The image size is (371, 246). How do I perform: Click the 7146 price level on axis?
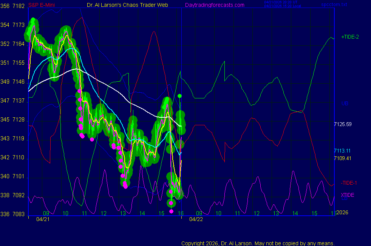pyautogui.click(x=19, y=82)
